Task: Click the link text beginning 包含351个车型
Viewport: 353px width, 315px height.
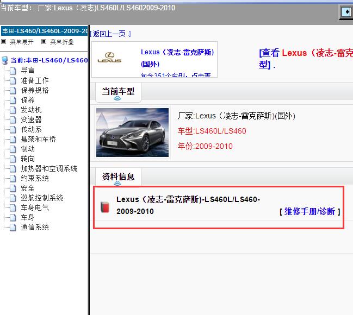Action: point(176,75)
